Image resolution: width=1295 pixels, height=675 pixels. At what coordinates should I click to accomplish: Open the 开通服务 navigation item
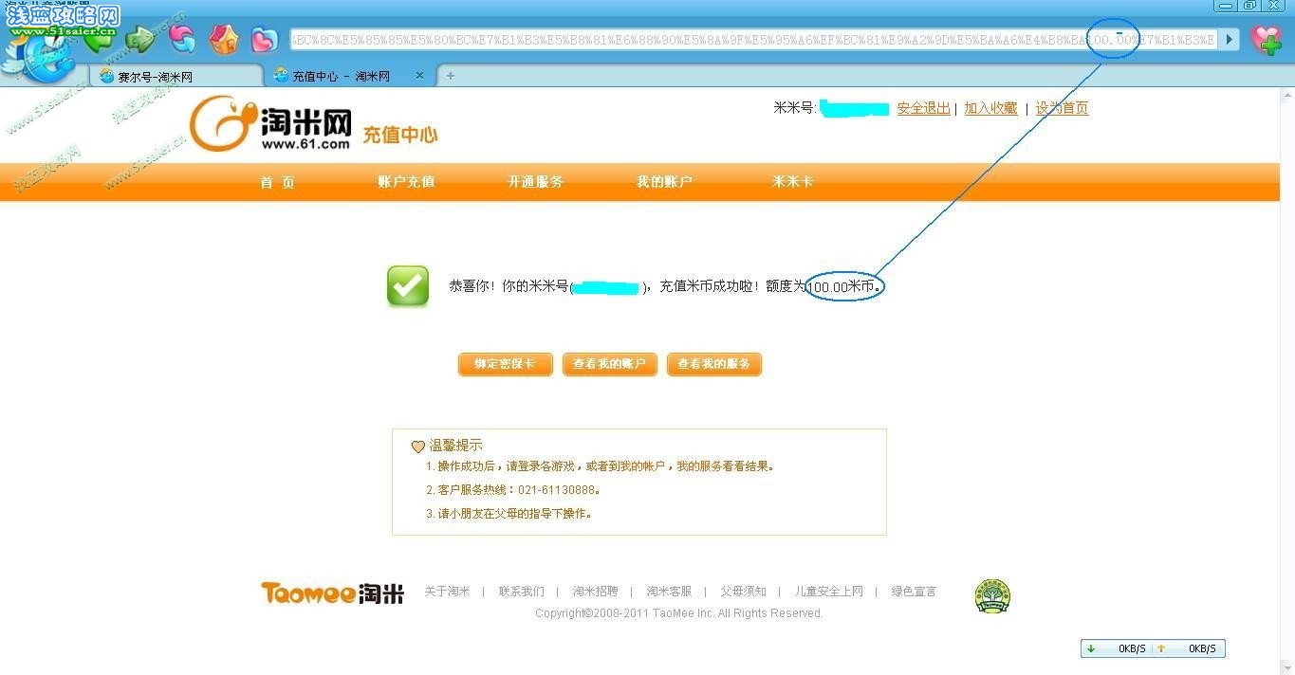535,182
